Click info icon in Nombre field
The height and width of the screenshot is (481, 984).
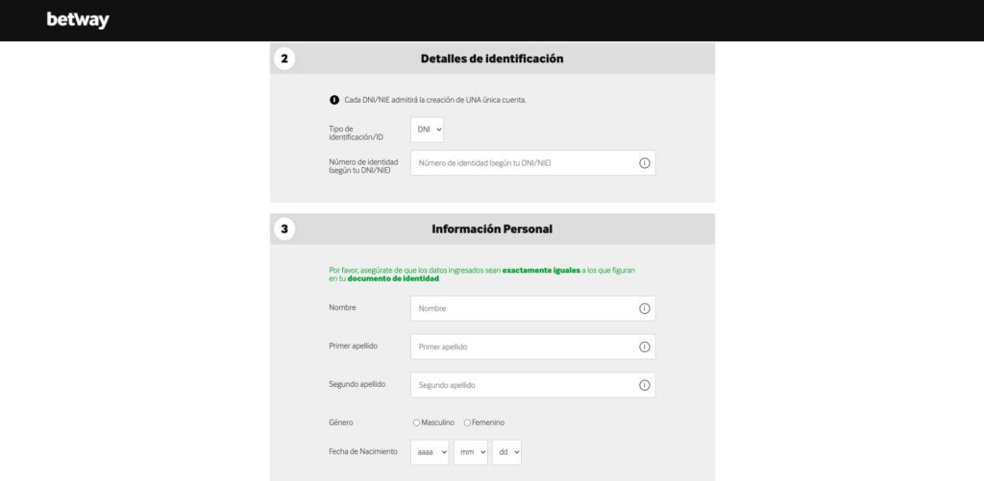644,308
